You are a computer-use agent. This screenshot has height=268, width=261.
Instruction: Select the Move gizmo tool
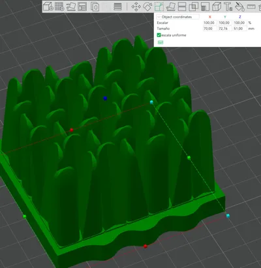(136, 7)
